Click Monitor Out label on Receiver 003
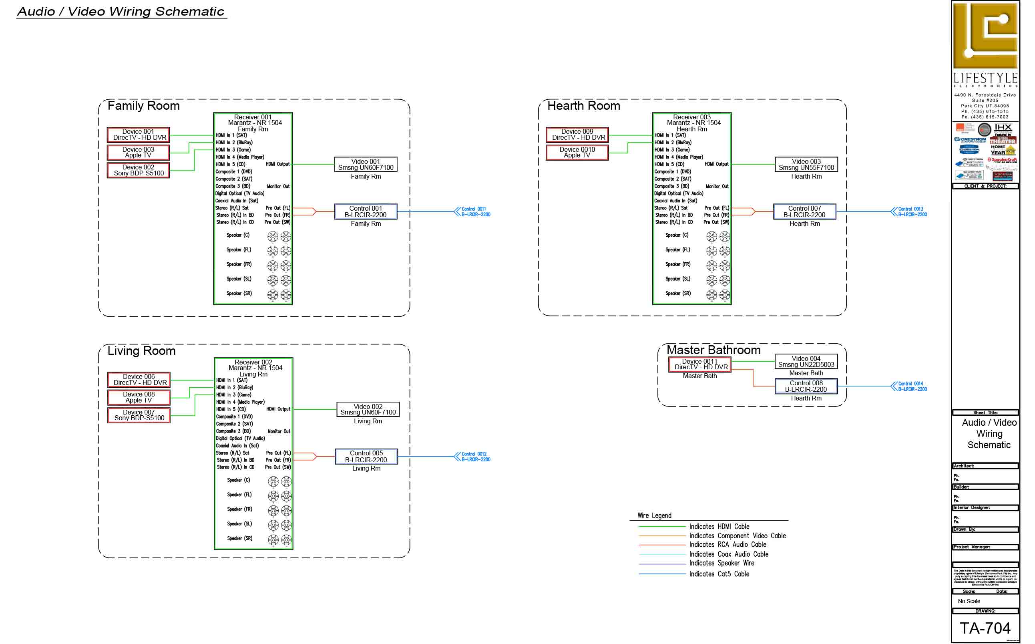Screen dimensions: 1035x644 click(x=717, y=187)
